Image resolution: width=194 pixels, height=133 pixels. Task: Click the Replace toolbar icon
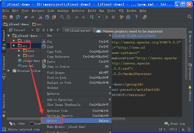click(68, 17)
